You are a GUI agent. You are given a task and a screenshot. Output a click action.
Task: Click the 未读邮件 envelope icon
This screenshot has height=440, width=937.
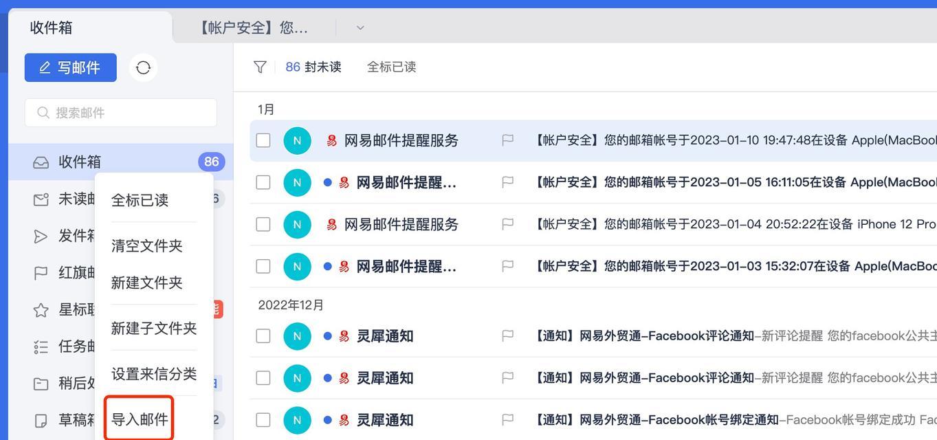coord(41,199)
